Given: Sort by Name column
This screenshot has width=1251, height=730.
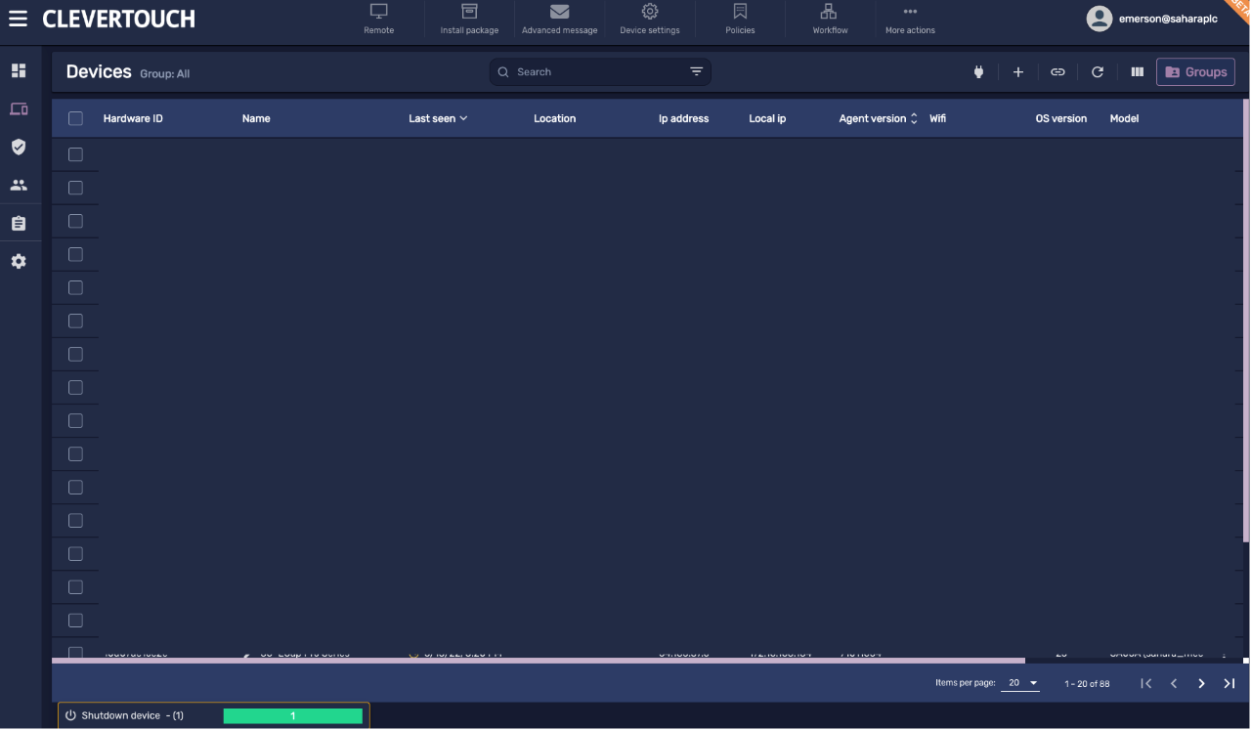Looking at the screenshot, I should click(x=256, y=118).
